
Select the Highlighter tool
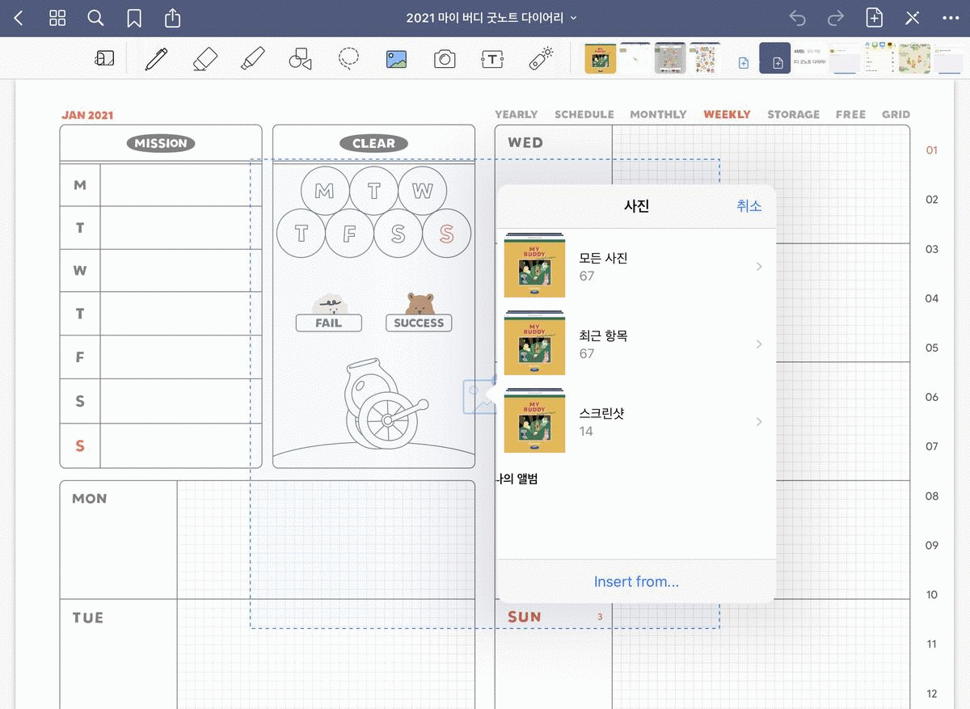coord(253,59)
